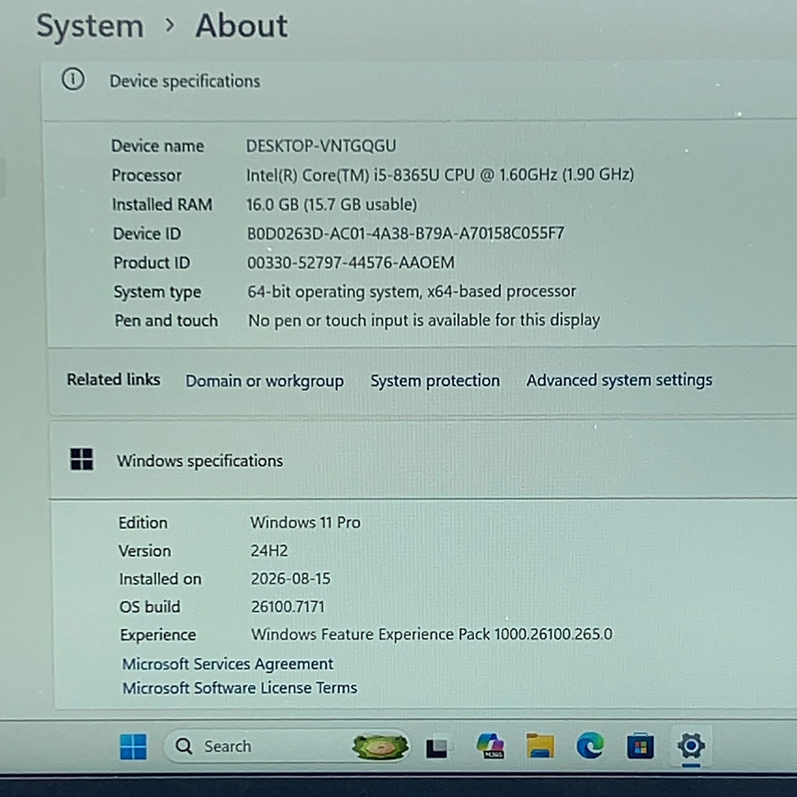Viewport: 797px width, 797px height.
Task: Collapse the Windows specifications section header
Action: click(x=423, y=460)
